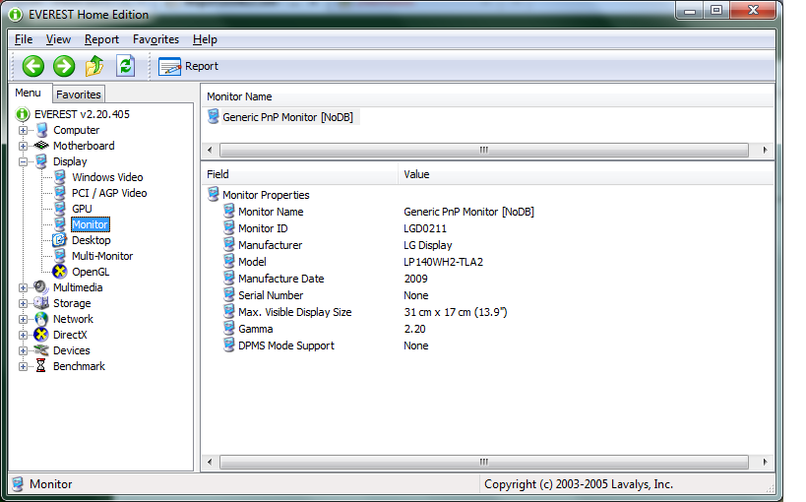Viewport: 806px width, 502px height.
Task: Expand the Multimedia tree node
Action: pyautogui.click(x=24, y=287)
